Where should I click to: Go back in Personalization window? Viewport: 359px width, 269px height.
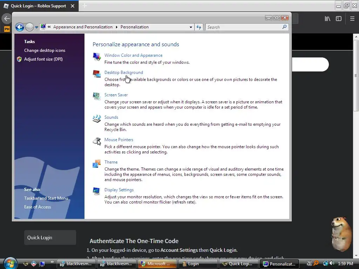tap(20, 27)
